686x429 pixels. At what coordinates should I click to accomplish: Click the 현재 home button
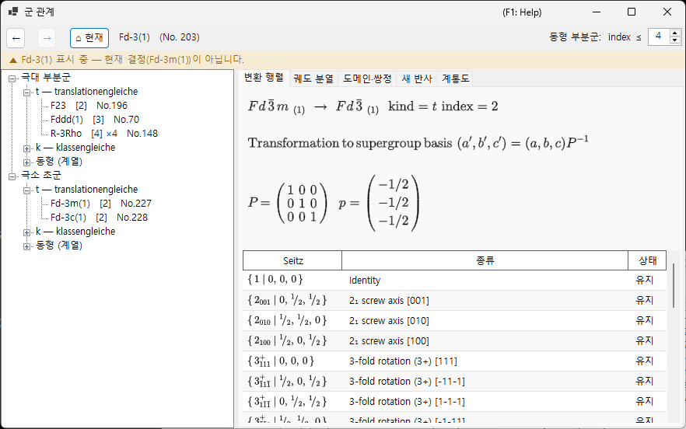pos(89,38)
